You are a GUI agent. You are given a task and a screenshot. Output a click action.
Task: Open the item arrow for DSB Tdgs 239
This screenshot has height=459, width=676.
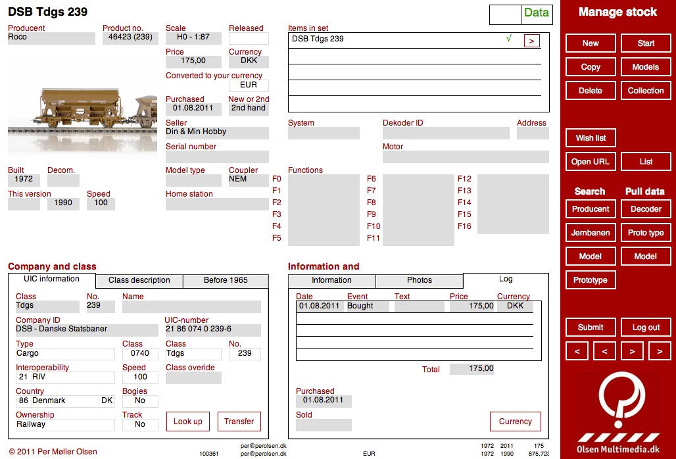[x=531, y=41]
